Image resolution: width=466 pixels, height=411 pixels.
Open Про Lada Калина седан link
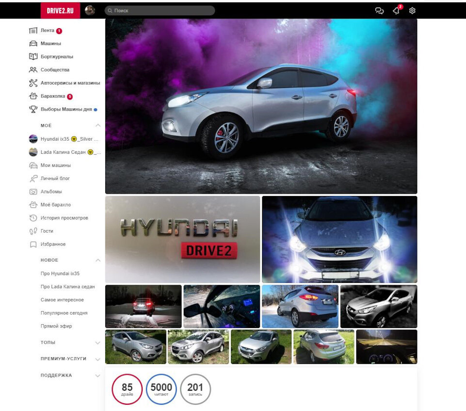click(68, 287)
